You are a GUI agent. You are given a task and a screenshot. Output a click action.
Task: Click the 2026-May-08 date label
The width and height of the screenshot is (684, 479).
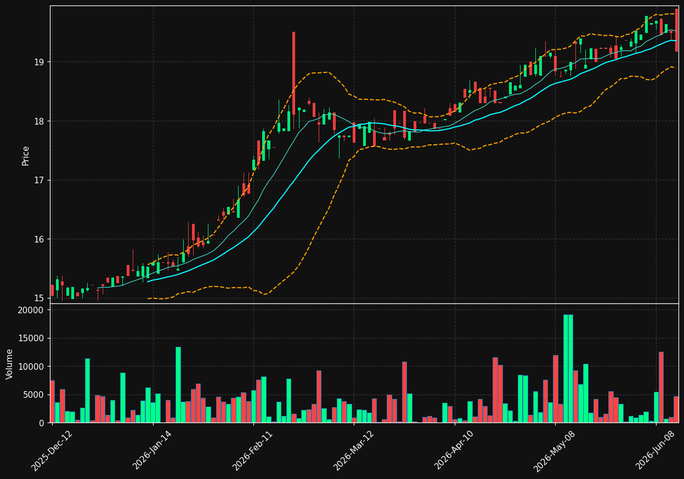pyautogui.click(x=555, y=450)
